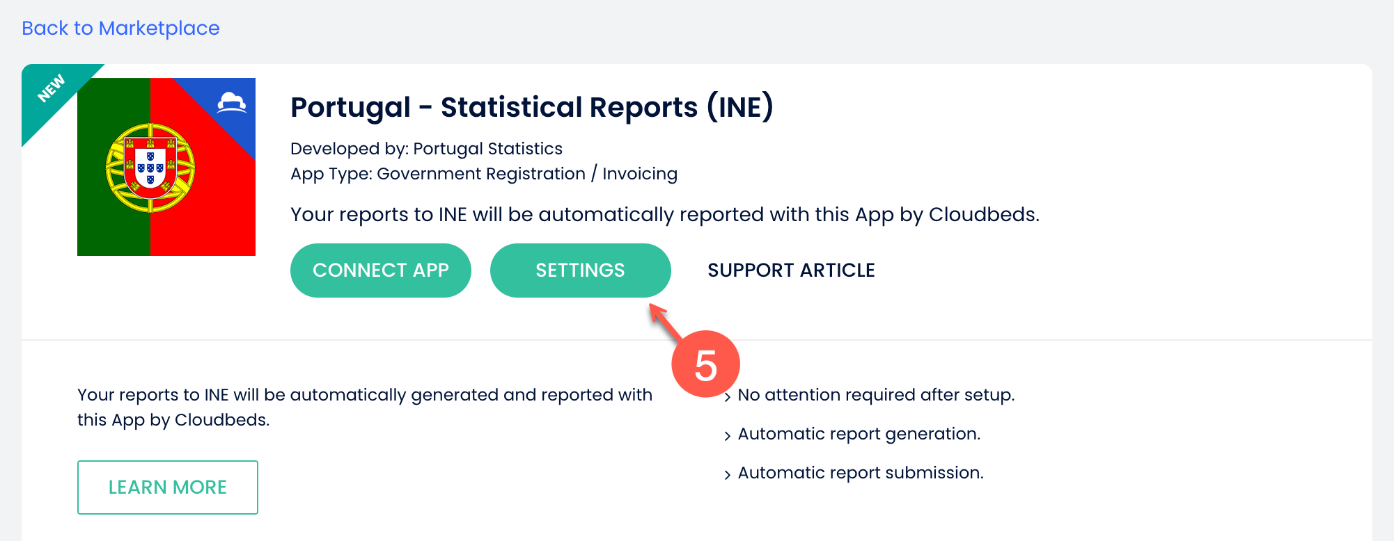Click the Cloudbeds cloud icon on the app logo
This screenshot has width=1394, height=541.
pos(232,103)
